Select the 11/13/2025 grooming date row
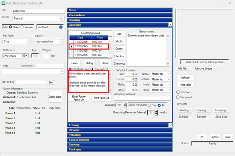Viewport: 235px width, 156px height. click(x=89, y=51)
